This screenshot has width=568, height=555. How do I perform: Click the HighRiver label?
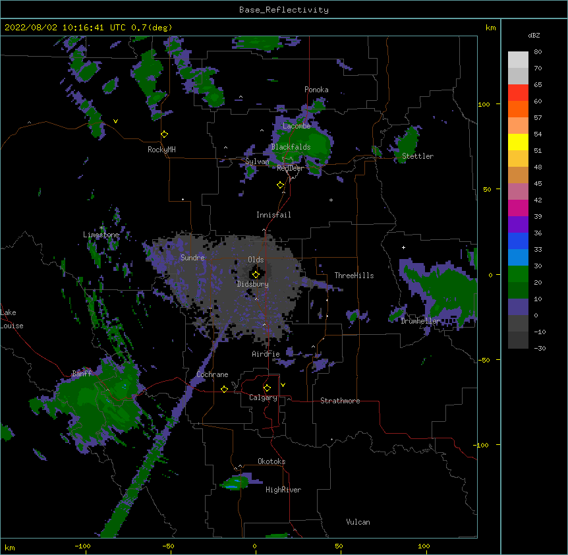pyautogui.click(x=283, y=490)
